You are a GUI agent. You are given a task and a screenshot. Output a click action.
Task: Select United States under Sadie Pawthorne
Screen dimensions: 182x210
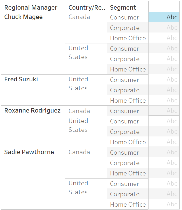pos(78,188)
